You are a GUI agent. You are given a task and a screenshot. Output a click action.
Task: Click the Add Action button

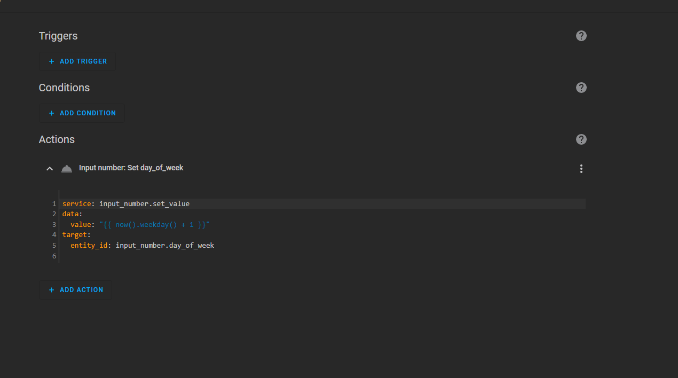click(x=75, y=289)
